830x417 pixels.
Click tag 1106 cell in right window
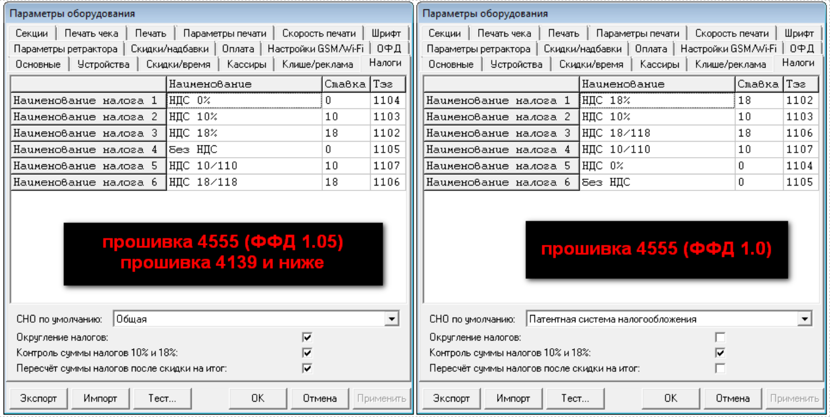click(x=801, y=133)
